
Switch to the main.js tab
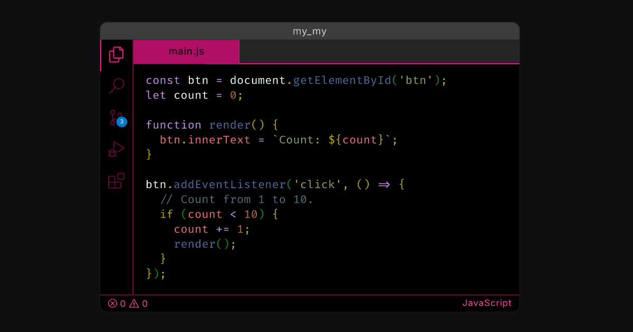pyautogui.click(x=186, y=52)
